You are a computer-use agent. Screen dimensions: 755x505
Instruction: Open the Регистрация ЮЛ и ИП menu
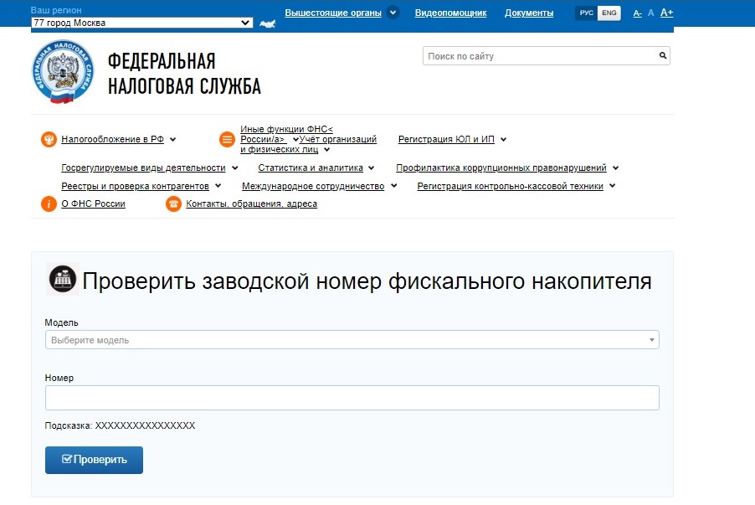446,139
